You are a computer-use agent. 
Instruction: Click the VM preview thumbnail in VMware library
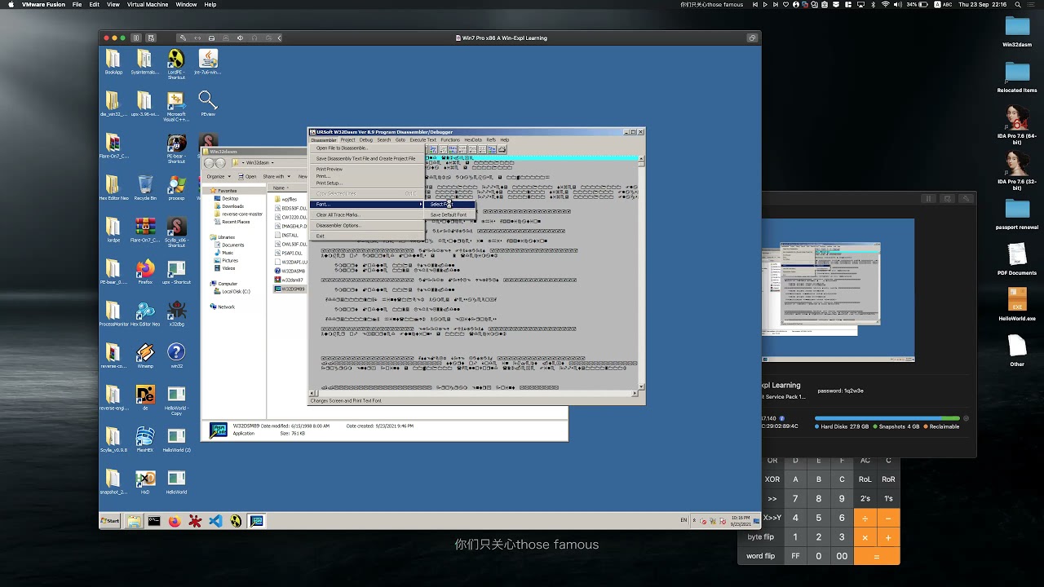point(838,289)
